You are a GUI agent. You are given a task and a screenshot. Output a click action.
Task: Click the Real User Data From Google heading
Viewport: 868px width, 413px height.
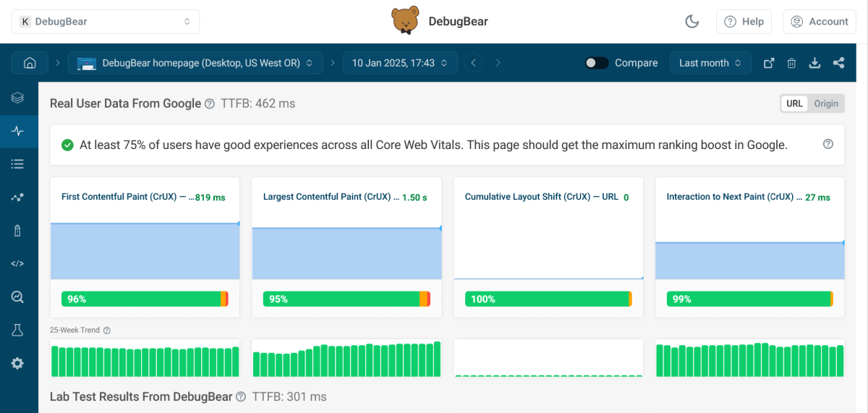point(125,103)
